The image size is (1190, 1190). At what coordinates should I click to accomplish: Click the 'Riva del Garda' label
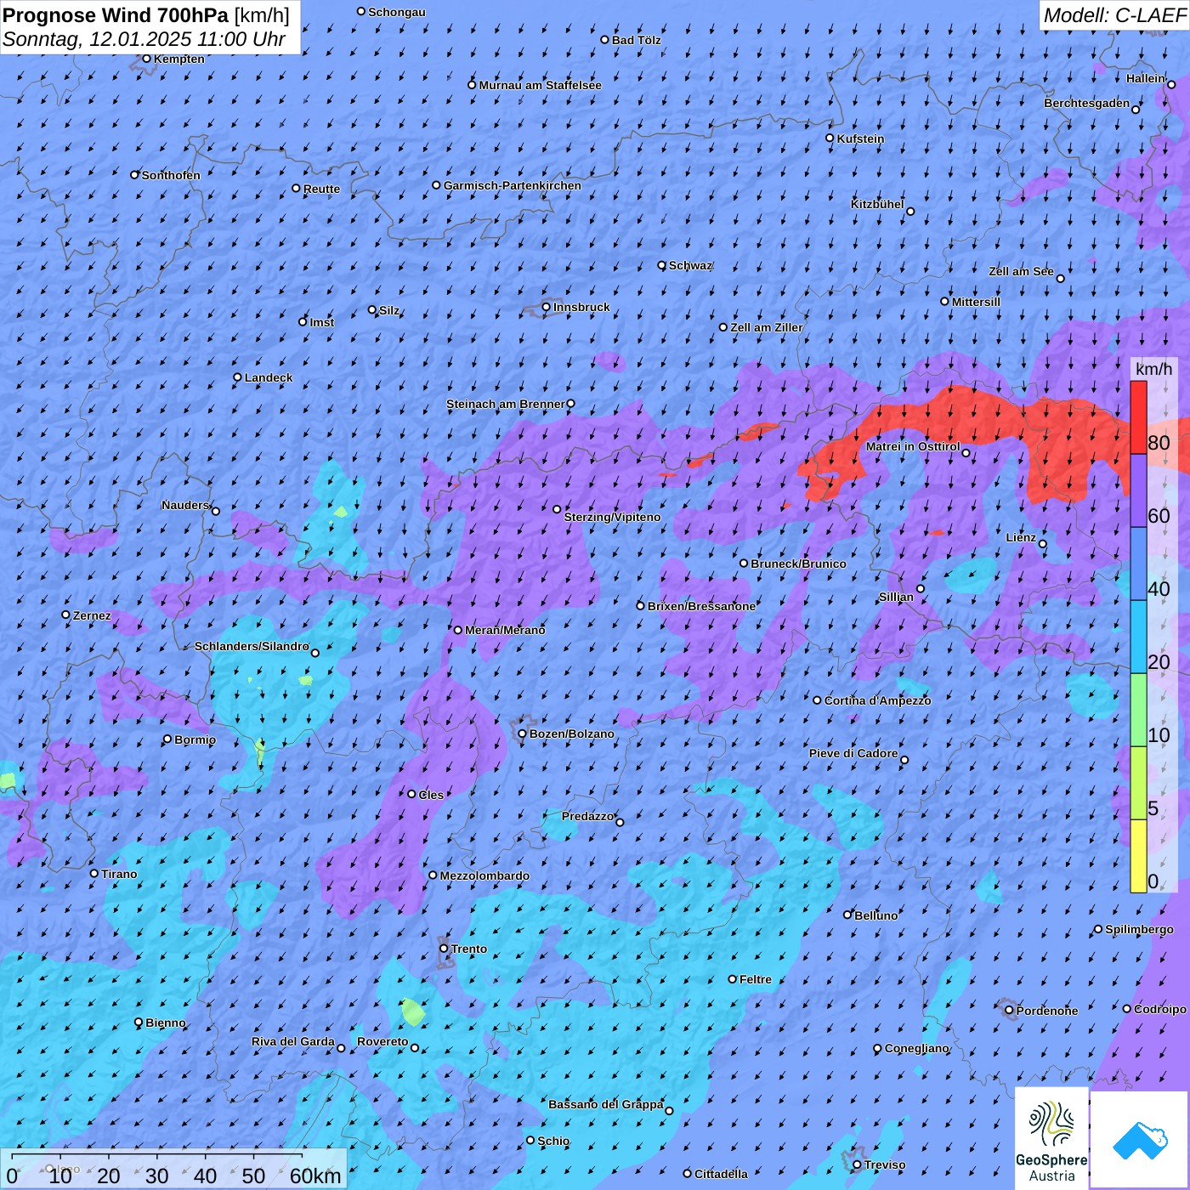pyautogui.click(x=292, y=1041)
